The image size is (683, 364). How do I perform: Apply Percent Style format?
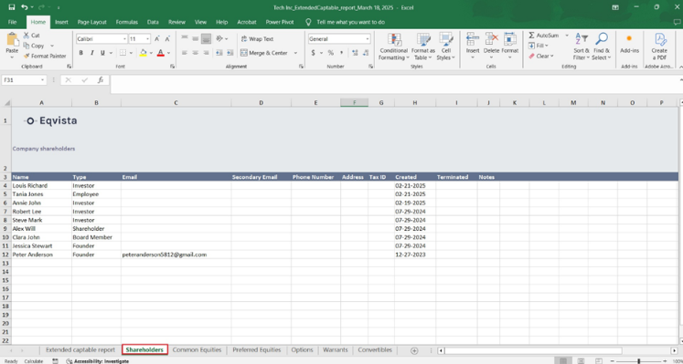coord(331,53)
